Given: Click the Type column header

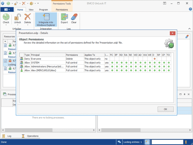Looking at the screenshot, I should tap(27, 55).
